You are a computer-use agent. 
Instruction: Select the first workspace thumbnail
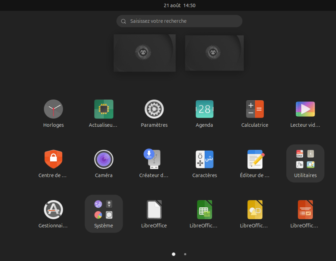144,53
